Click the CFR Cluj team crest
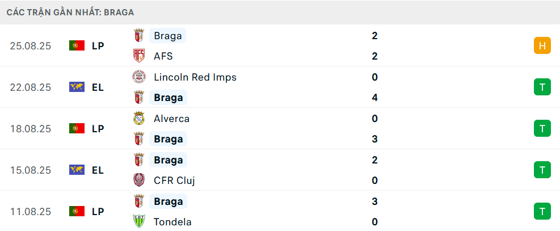Viewport: 560px width, 231px height. (138, 180)
